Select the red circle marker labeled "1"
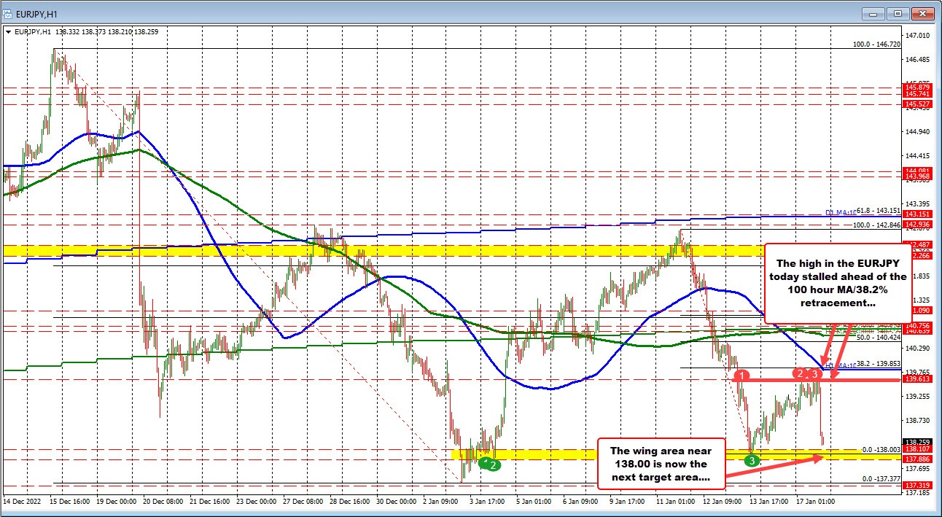The height and width of the screenshot is (517, 942). 742,376
